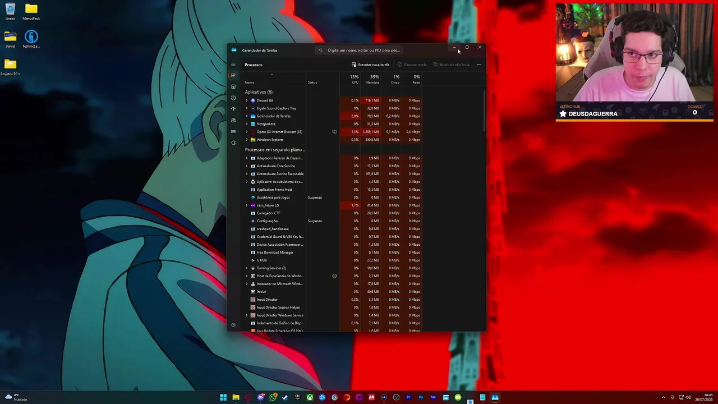Open Premiere Pro from the taskbar
718x404 pixels.
pyautogui.click(x=408, y=397)
